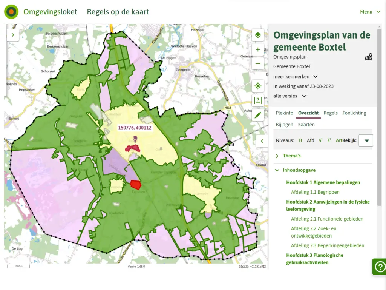Expand the left side panel
The image size is (386, 290).
point(13,35)
